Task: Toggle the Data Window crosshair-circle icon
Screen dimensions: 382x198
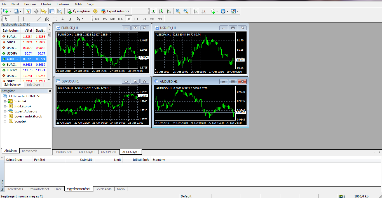Action: [x=36, y=11]
